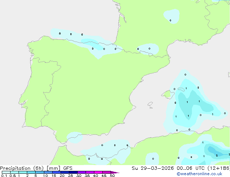Pick the 20–25 mm dark blue swatch
The width and height of the screenshot is (230, 177).
pyautogui.click(x=65, y=172)
